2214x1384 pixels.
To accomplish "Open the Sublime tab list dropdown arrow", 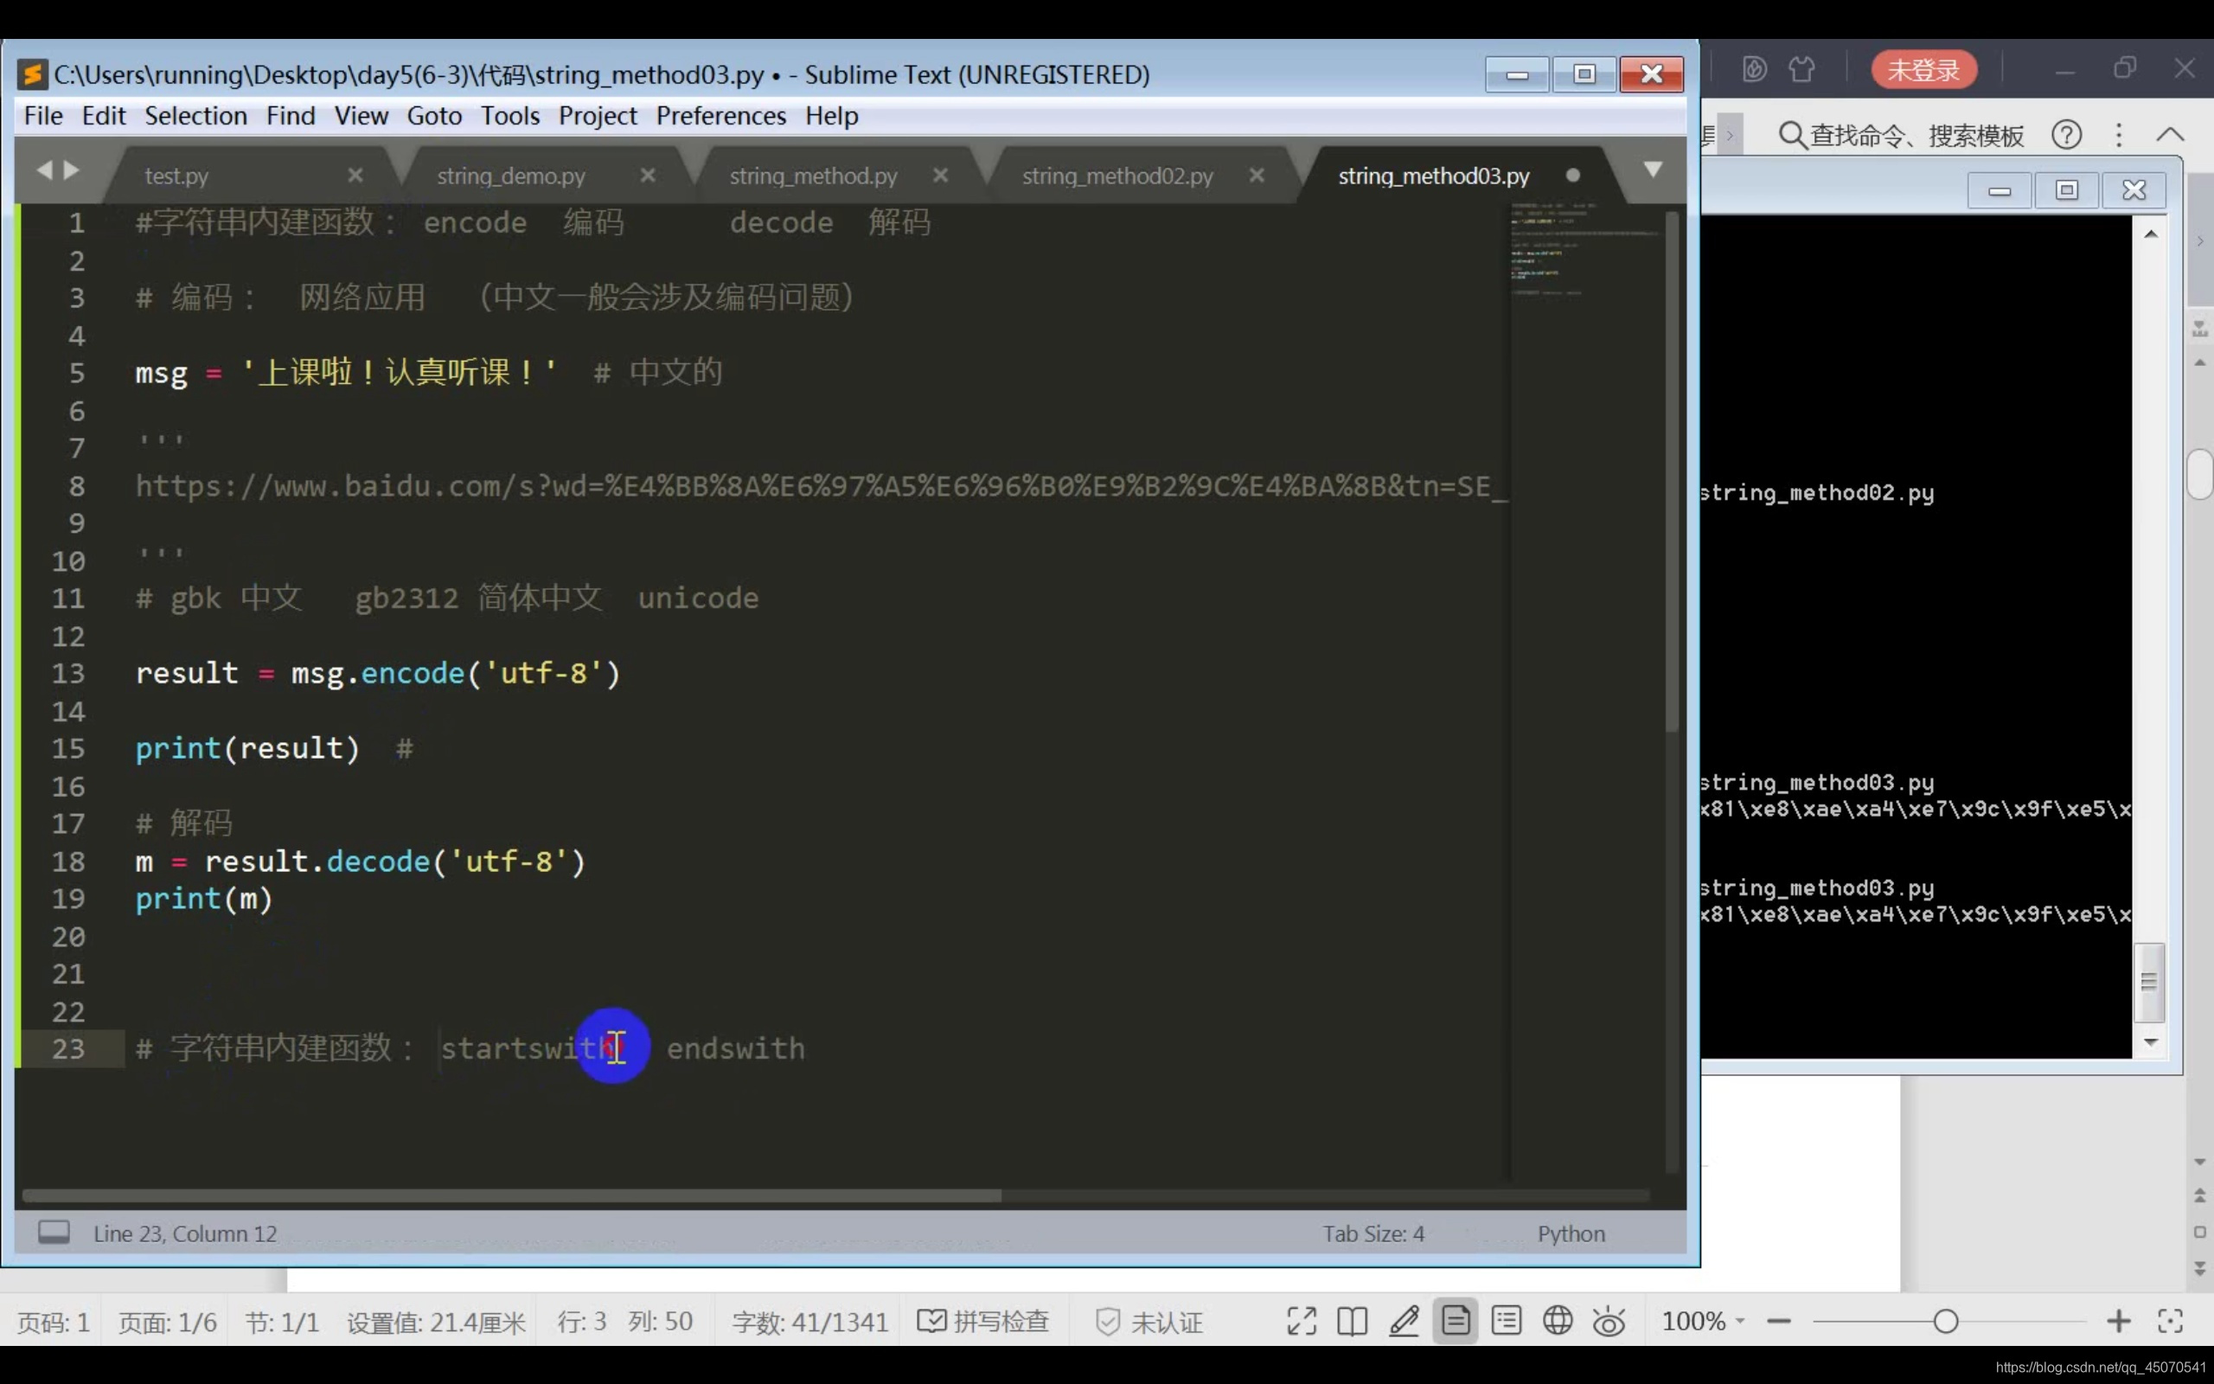I will tap(1652, 170).
